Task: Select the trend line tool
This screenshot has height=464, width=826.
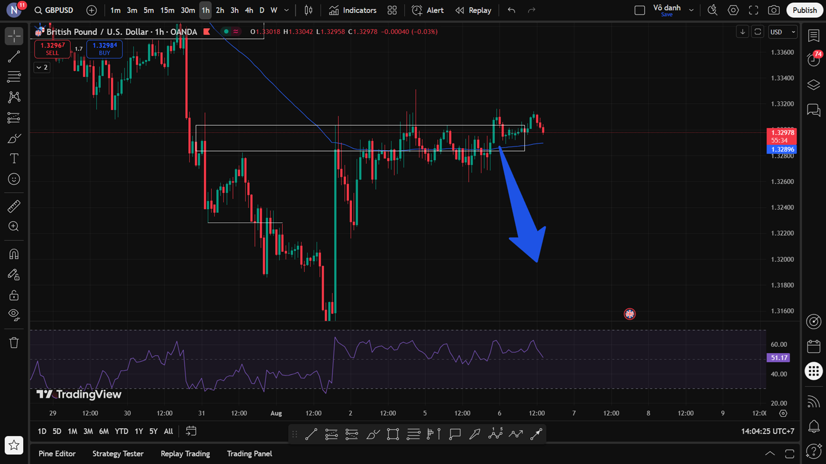Action: pos(14,56)
